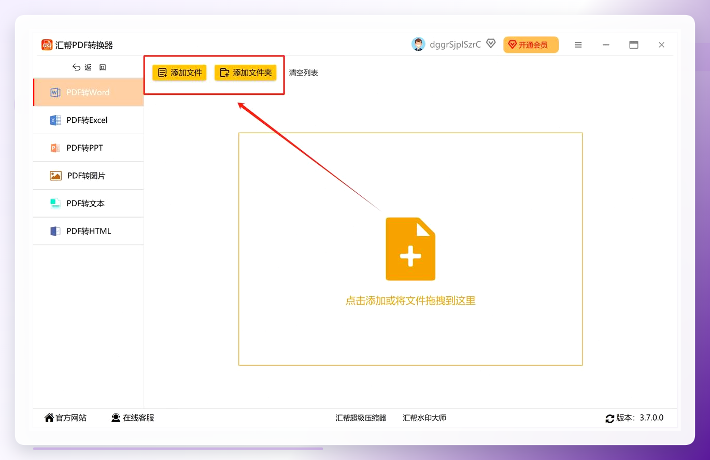710x460 pixels.
Task: Open the hamburger main menu icon
Action: click(578, 45)
